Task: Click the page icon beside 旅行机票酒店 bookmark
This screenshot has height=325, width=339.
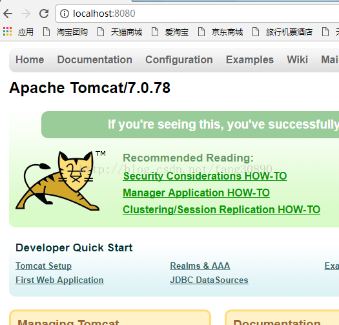Action: pyautogui.click(x=256, y=32)
